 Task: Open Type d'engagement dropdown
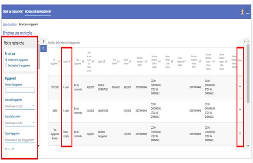tap(20, 140)
